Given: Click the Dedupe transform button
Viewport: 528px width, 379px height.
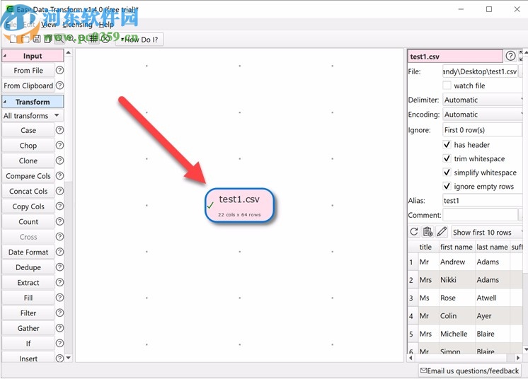Looking at the screenshot, I should tap(28, 267).
